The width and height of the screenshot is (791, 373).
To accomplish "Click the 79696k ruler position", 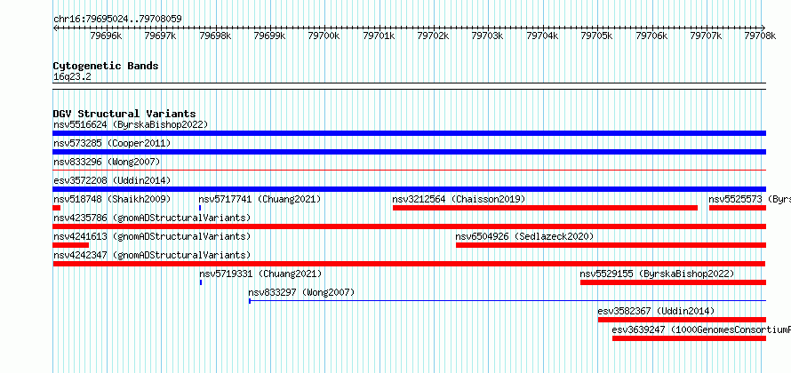I will (x=106, y=36).
